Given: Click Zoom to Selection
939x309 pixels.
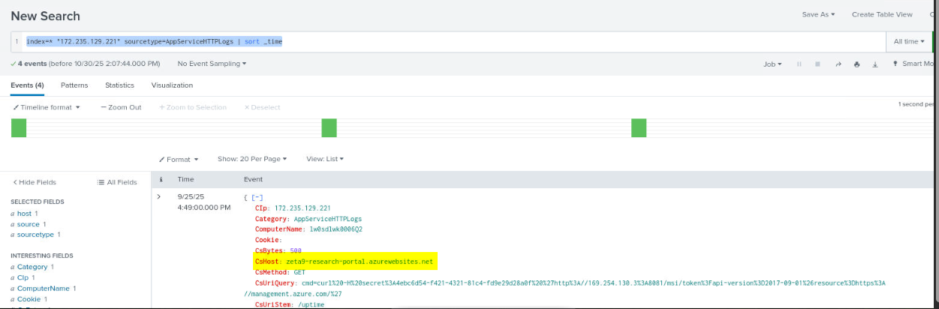Looking at the screenshot, I should pyautogui.click(x=193, y=107).
